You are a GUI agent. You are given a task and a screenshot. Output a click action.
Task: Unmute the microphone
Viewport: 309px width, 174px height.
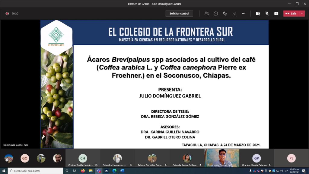point(267,13)
